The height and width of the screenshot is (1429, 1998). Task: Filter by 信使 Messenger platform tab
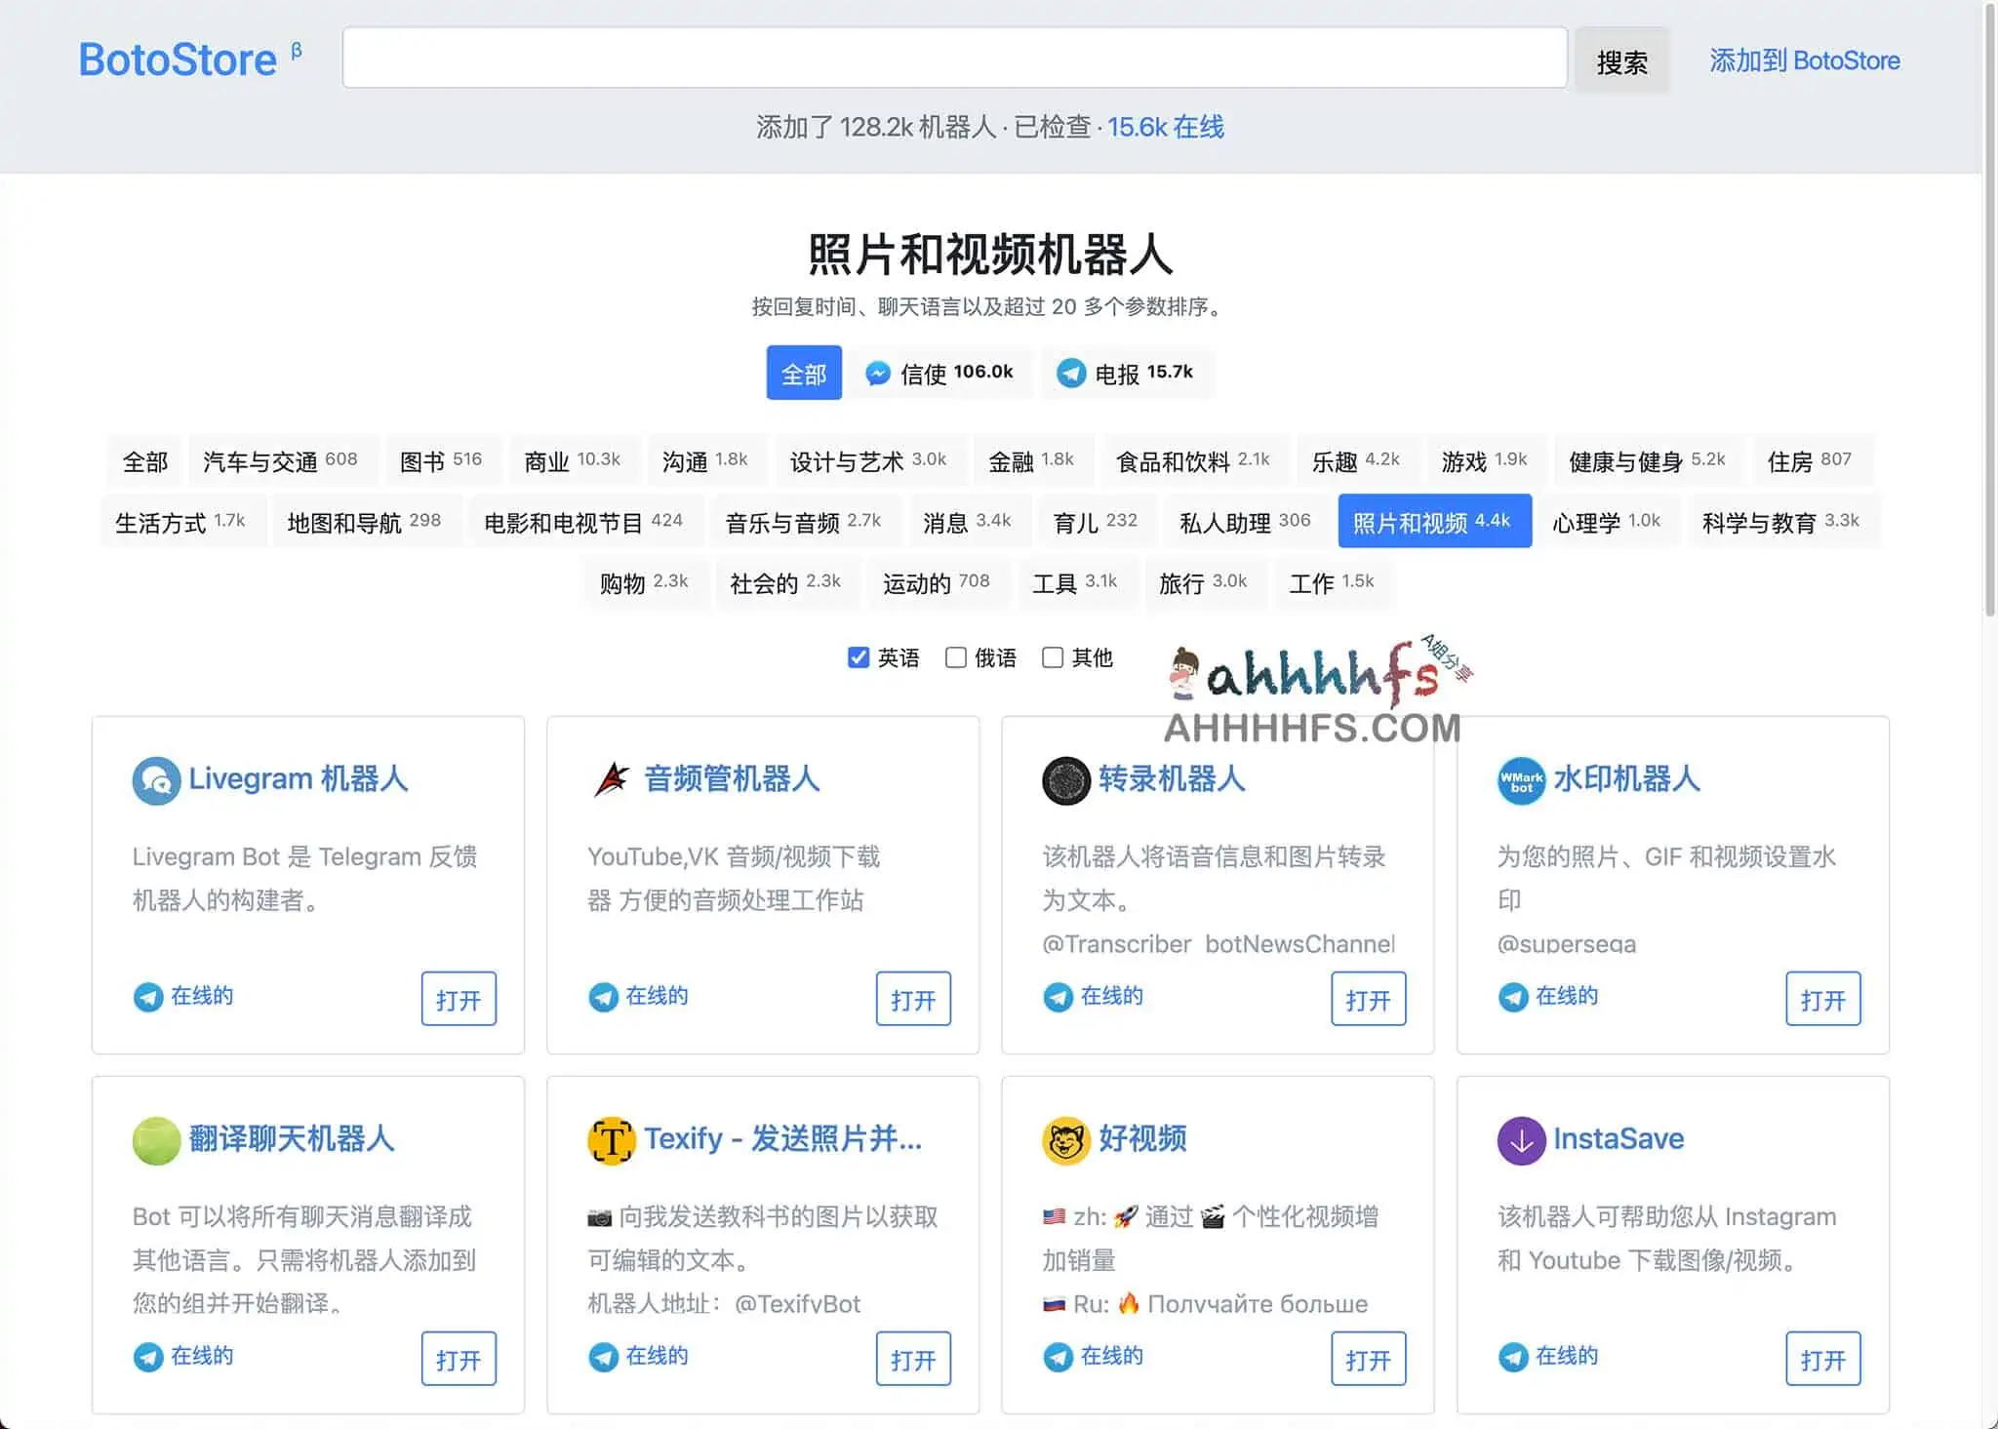pos(939,373)
